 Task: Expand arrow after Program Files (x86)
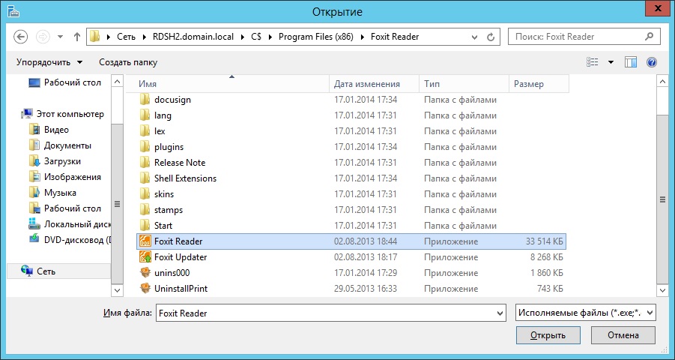click(x=362, y=37)
